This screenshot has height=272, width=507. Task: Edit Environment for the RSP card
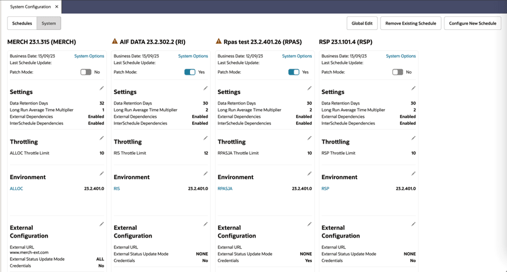pyautogui.click(x=413, y=173)
